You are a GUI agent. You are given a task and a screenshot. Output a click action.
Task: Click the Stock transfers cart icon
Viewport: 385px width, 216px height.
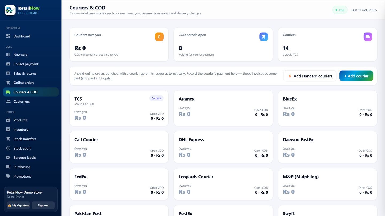click(x=8, y=139)
